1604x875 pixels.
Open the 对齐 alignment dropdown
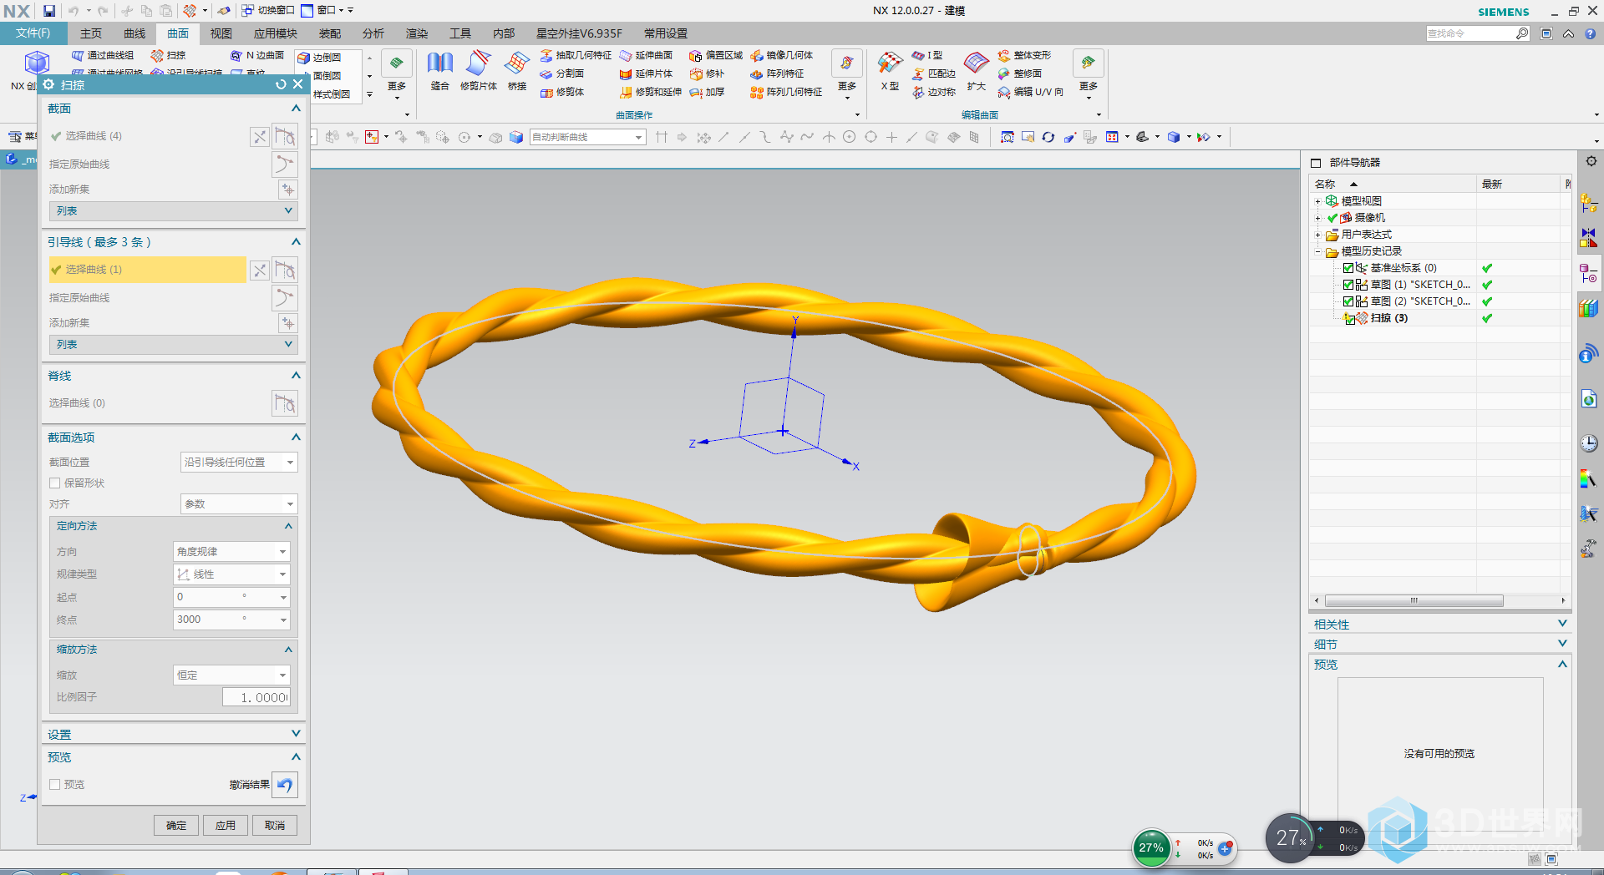pyautogui.click(x=239, y=504)
